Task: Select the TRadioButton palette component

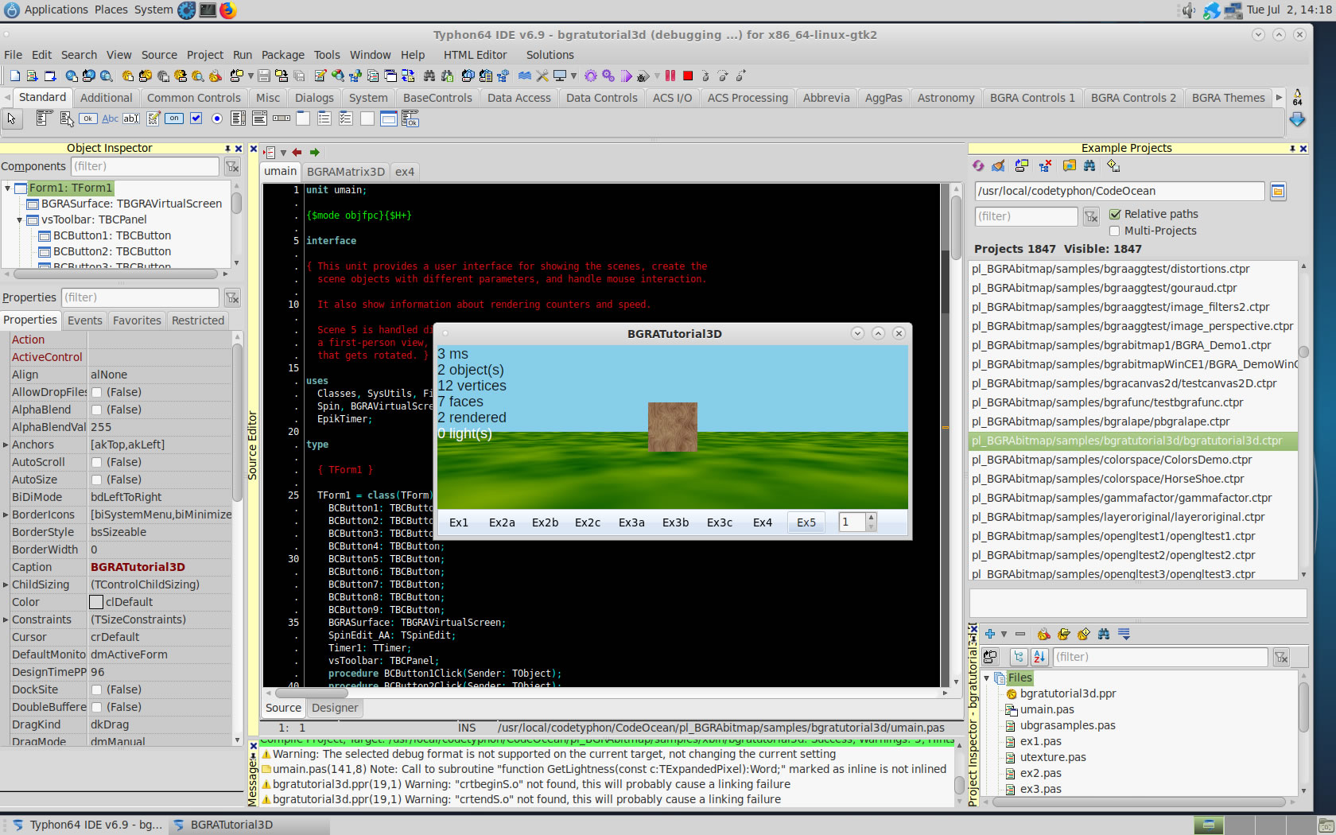Action: [x=217, y=119]
